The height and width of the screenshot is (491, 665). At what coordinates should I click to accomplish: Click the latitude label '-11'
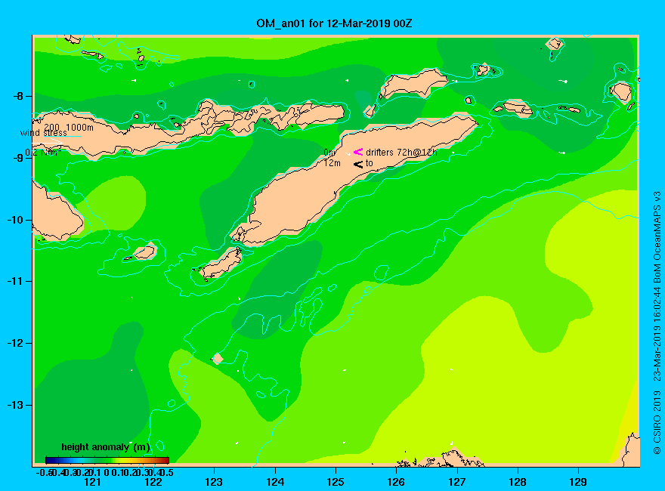click(15, 281)
